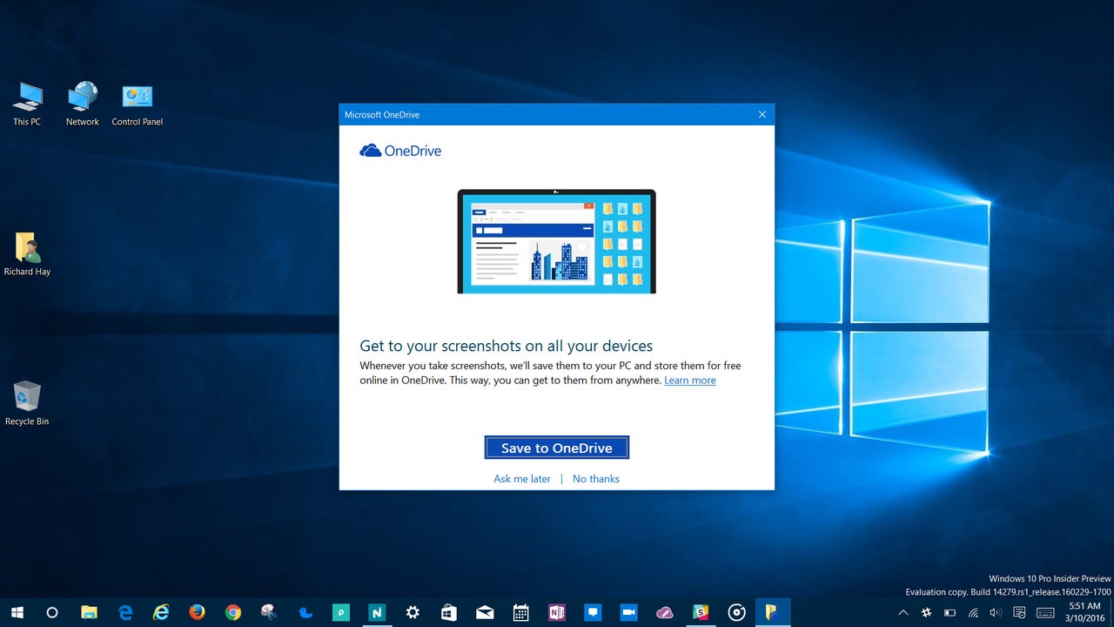Launch Groove Music

pyautogui.click(x=736, y=612)
